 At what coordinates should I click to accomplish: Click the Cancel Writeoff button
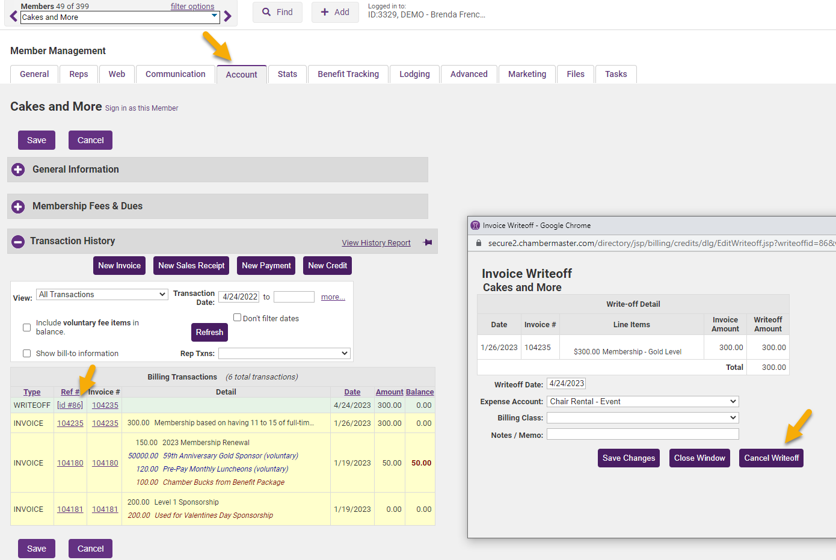pyautogui.click(x=771, y=458)
